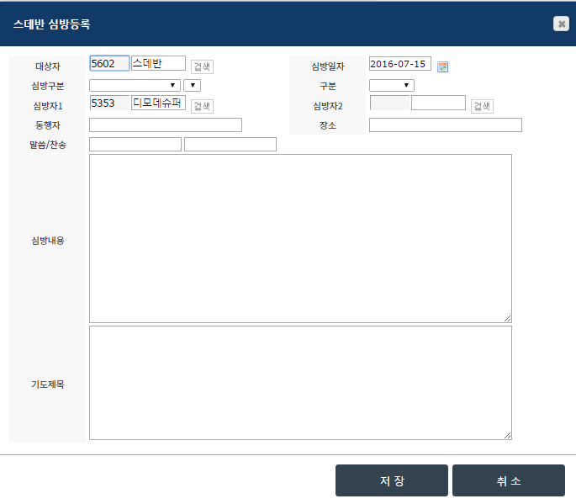
Task: Click the empty 심방자2 name field
Action: point(438,103)
